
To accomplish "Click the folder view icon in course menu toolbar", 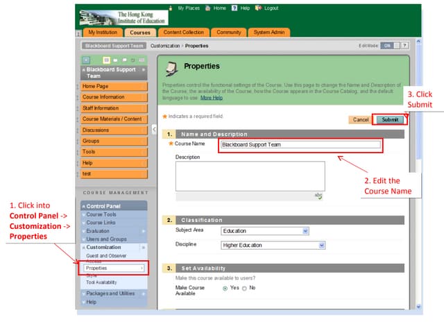I will (x=116, y=60).
